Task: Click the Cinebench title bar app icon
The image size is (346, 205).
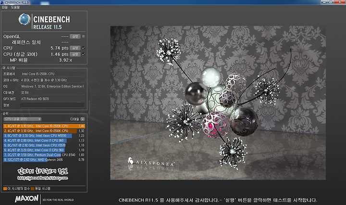Action: 2,2
